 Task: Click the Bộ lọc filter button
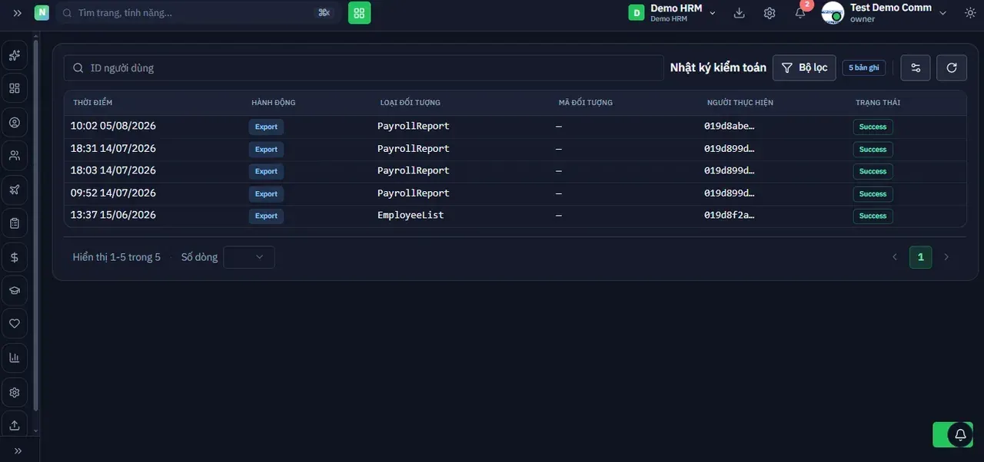click(804, 68)
